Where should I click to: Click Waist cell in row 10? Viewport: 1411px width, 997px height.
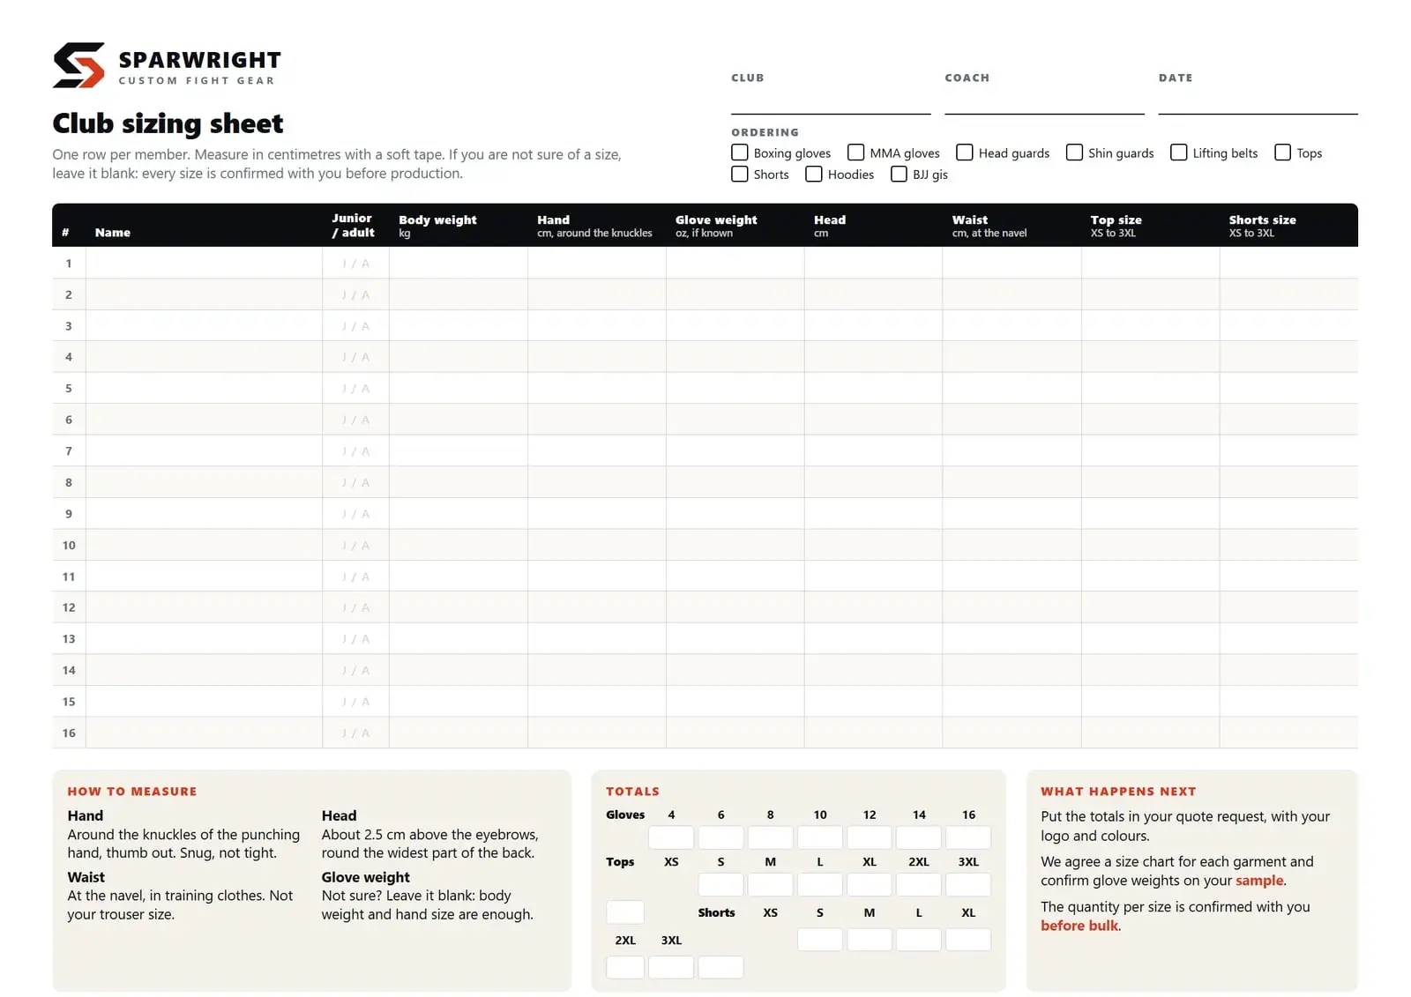(x=1012, y=545)
